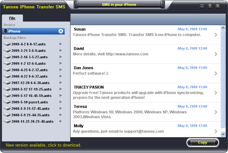This screenshot has height=153, width=228.
Task: Click drive icon for 2008-5-9 21-44-35.ants
Action: (x=7, y=115)
